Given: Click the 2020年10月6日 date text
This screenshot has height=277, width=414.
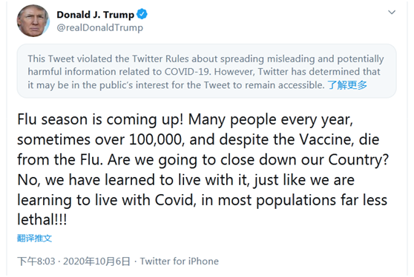Looking at the screenshot, I should (x=96, y=261).
